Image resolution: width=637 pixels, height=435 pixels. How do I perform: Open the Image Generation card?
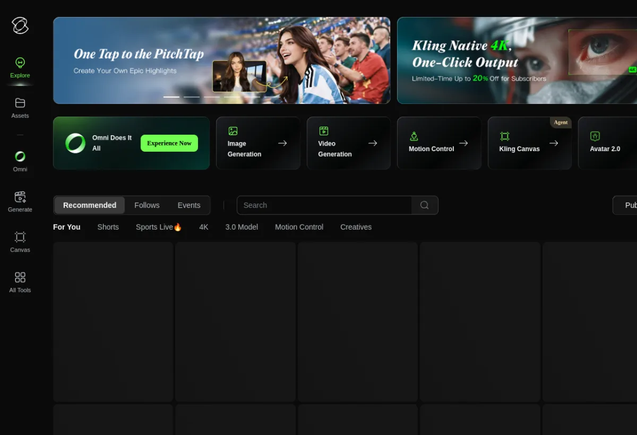pos(258,143)
